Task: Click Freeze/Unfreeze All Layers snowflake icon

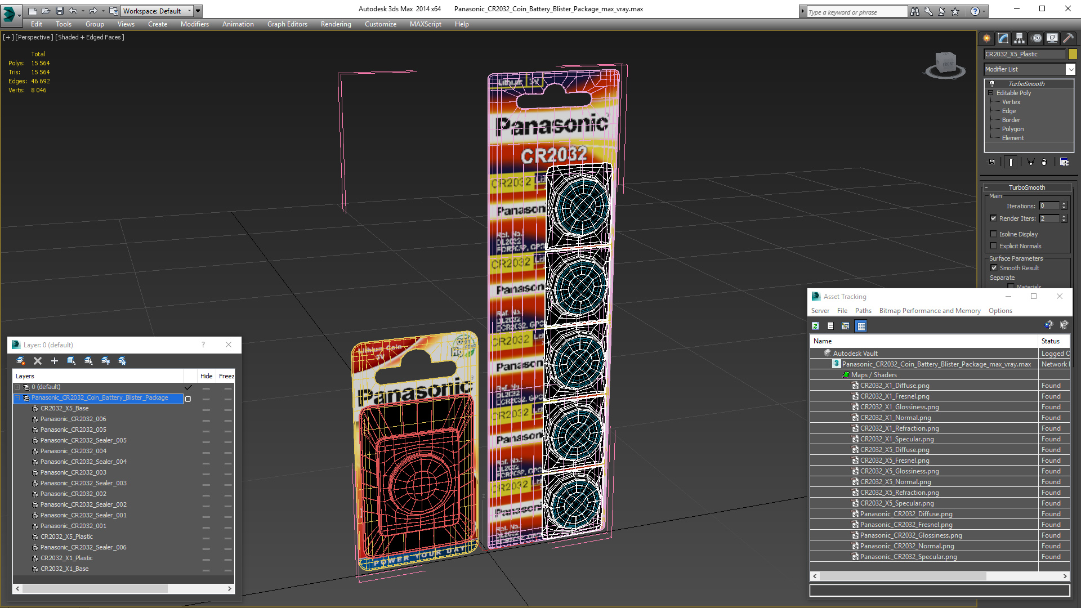Action: pyautogui.click(x=122, y=361)
